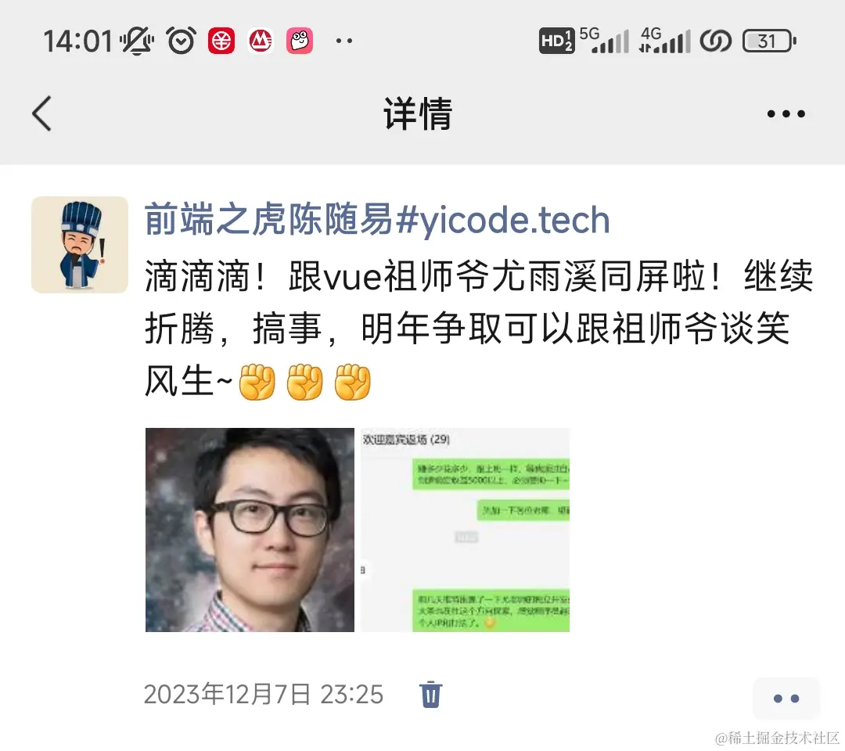Viewport: 845px width, 751px height.
Task: Open the poster's cartoon avatar
Action: click(80, 245)
